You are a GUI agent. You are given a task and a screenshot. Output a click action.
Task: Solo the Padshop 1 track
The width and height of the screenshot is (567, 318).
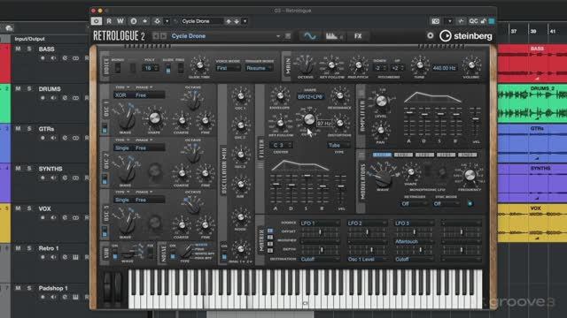(29, 288)
